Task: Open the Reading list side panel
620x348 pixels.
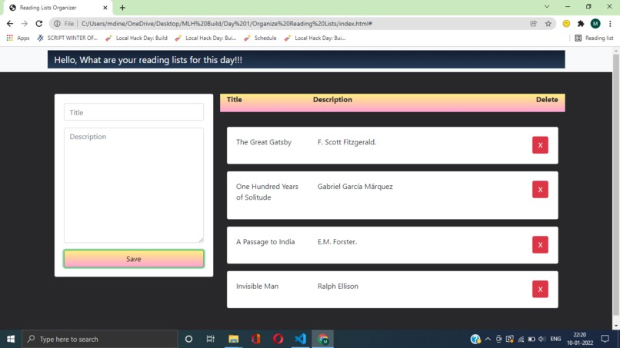Action: pos(594,38)
